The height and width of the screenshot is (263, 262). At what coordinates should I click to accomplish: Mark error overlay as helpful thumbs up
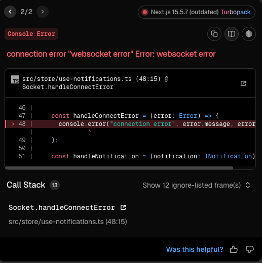(234, 249)
